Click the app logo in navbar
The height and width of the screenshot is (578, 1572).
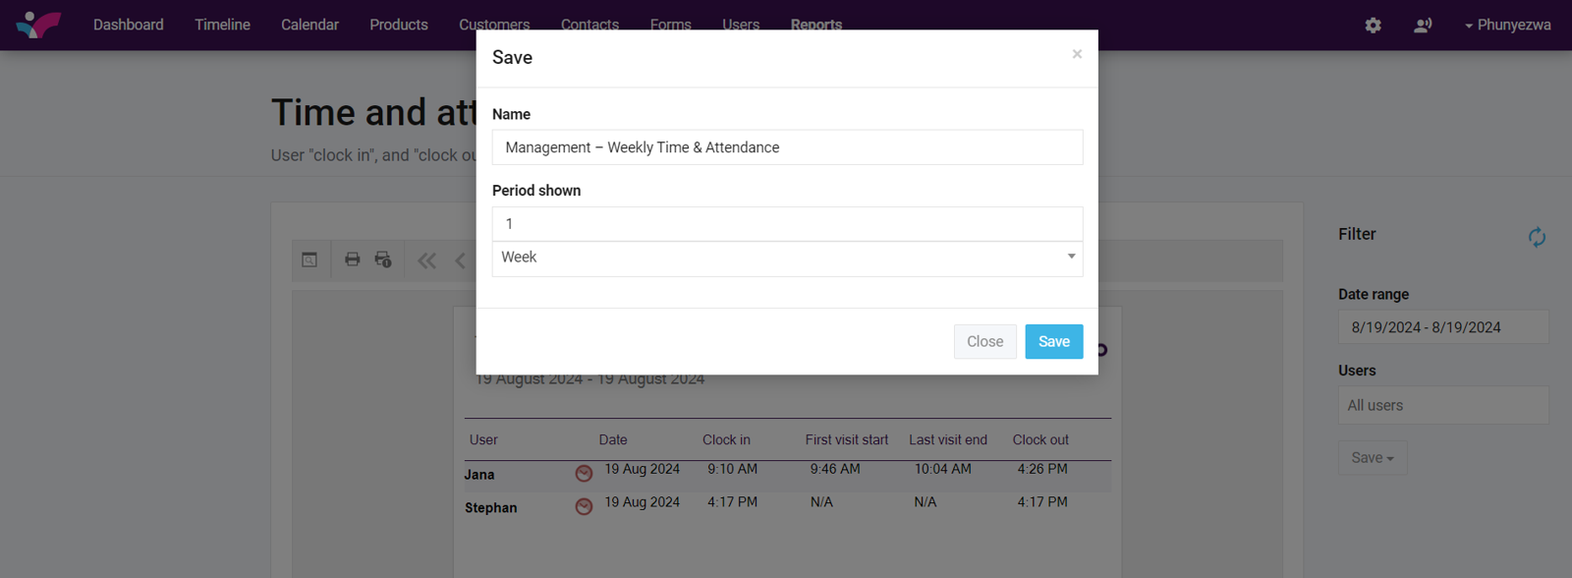coord(38,25)
